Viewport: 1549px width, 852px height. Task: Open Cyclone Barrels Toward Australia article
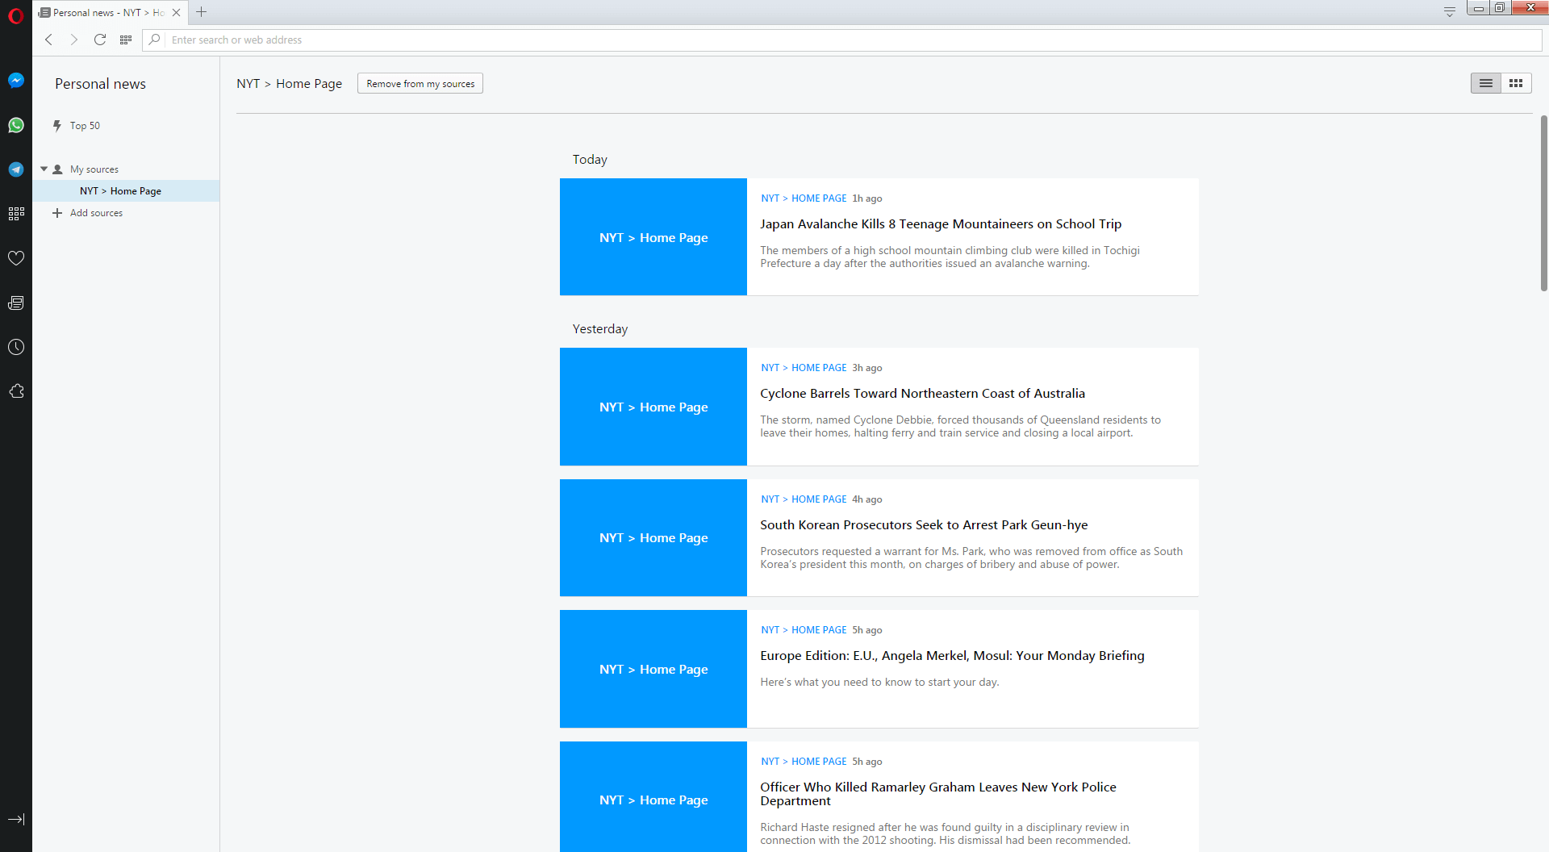tap(922, 394)
